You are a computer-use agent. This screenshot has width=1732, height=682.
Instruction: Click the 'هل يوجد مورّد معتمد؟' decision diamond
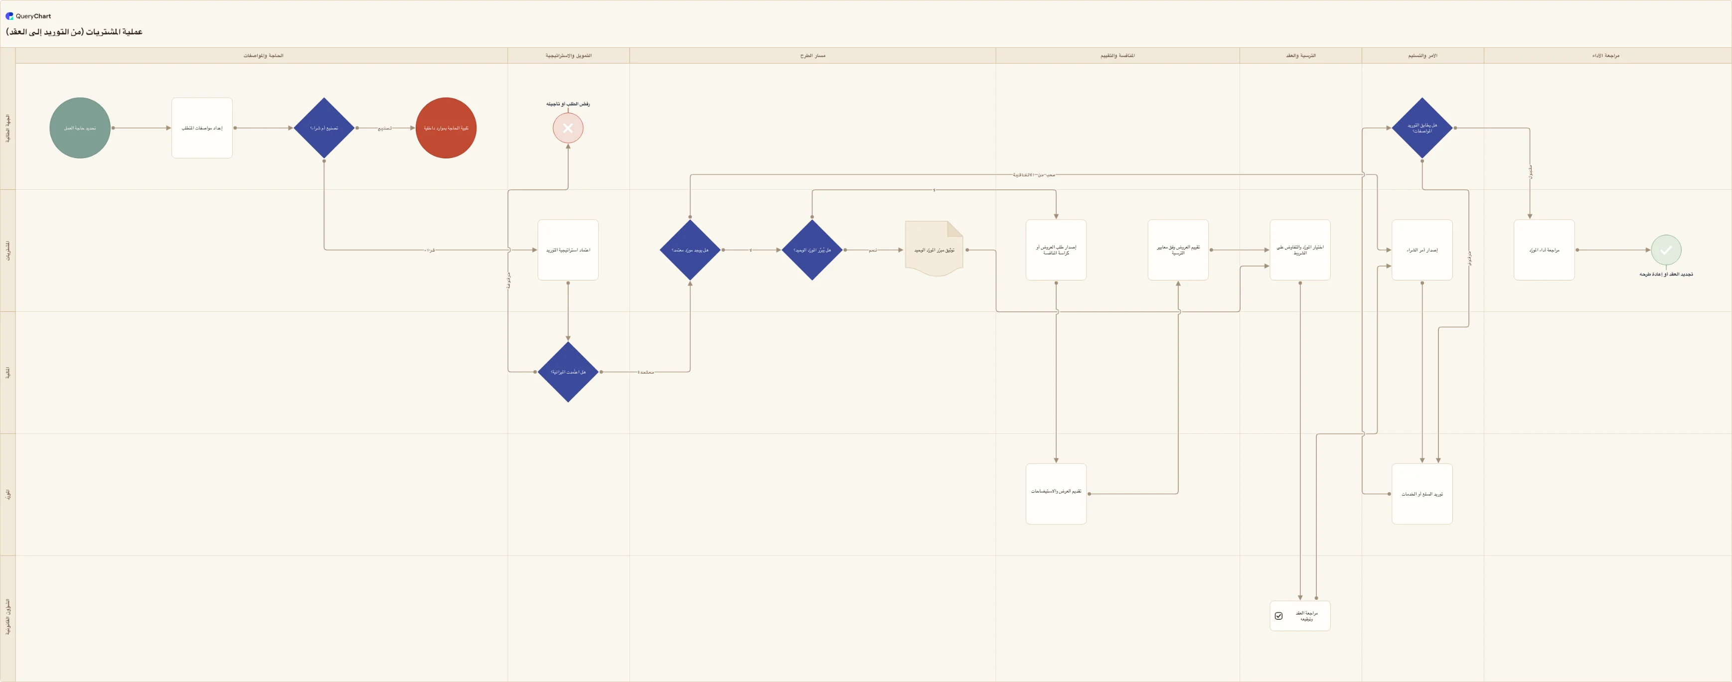tap(690, 250)
